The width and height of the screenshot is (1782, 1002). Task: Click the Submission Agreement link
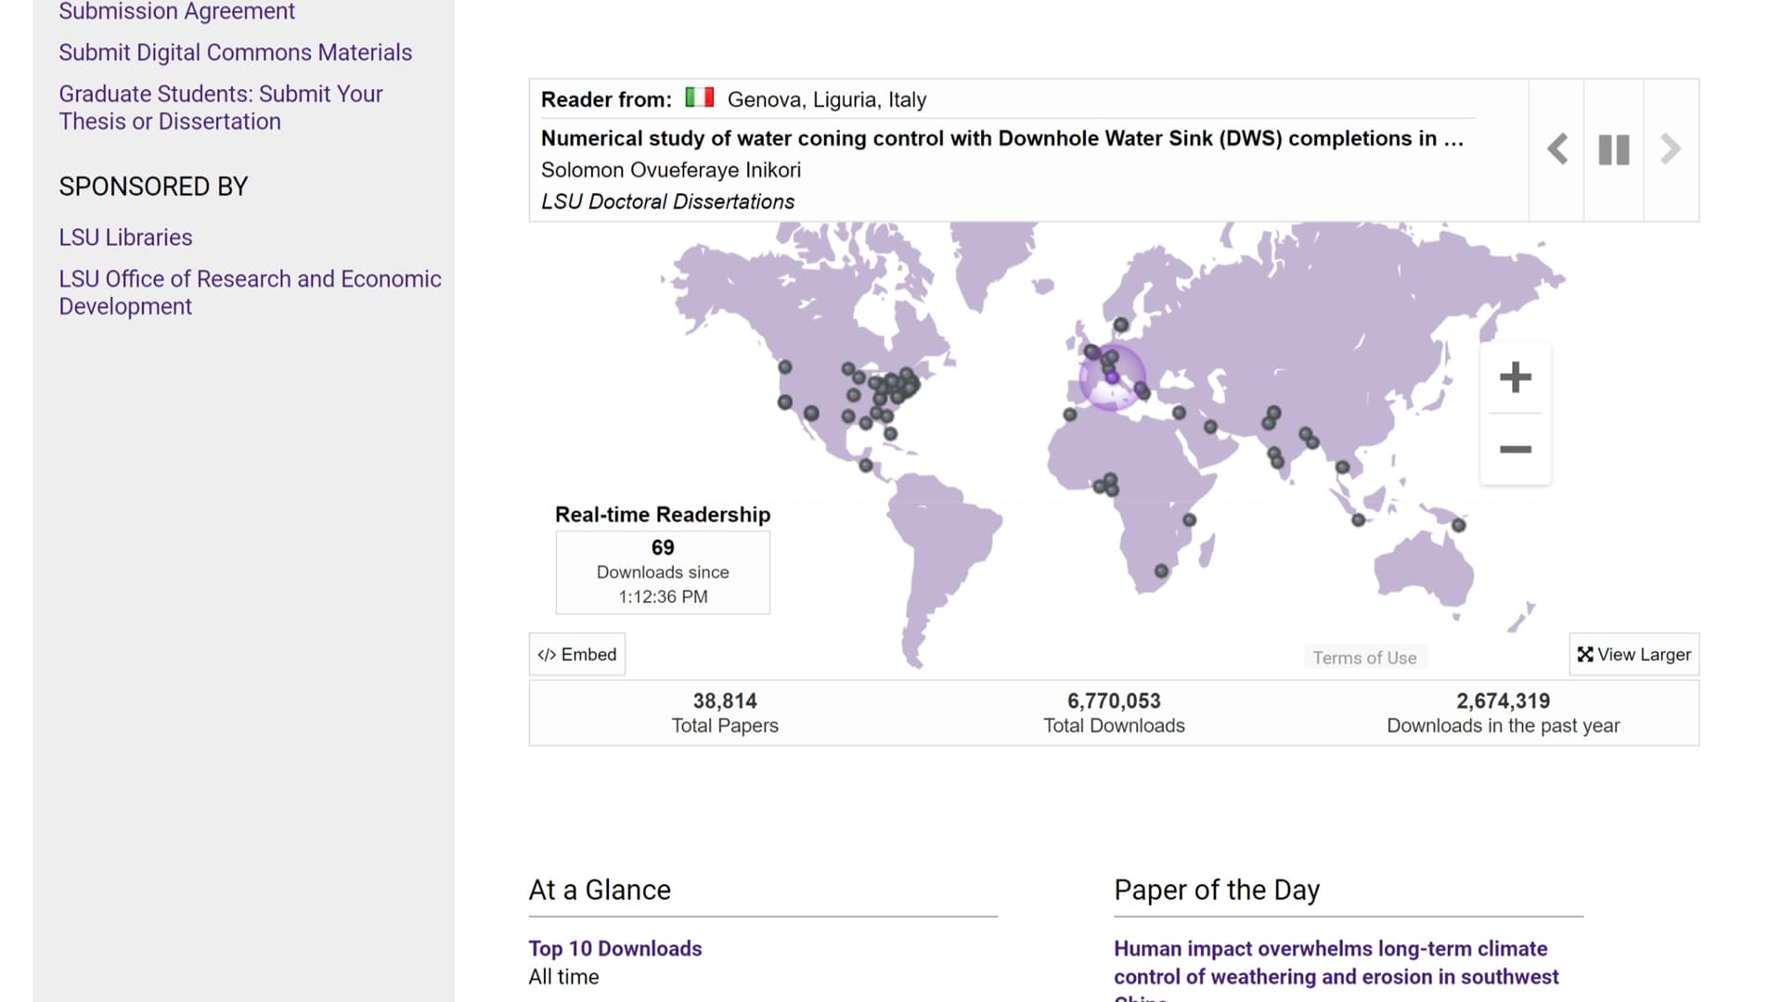coord(176,11)
